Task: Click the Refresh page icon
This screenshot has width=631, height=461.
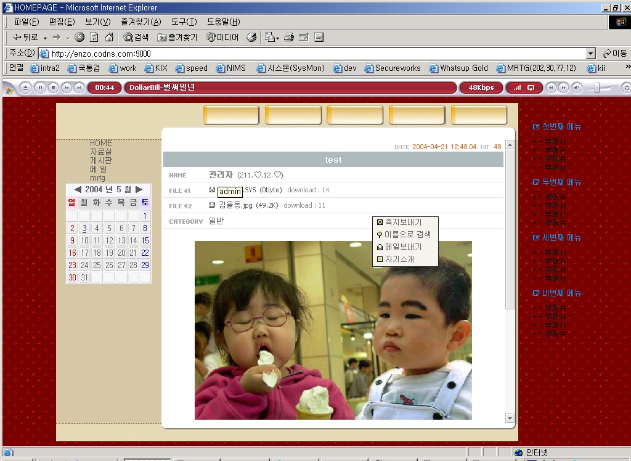Action: pyautogui.click(x=94, y=38)
